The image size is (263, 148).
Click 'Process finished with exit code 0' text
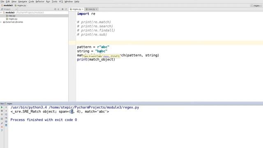[x=44, y=120]
